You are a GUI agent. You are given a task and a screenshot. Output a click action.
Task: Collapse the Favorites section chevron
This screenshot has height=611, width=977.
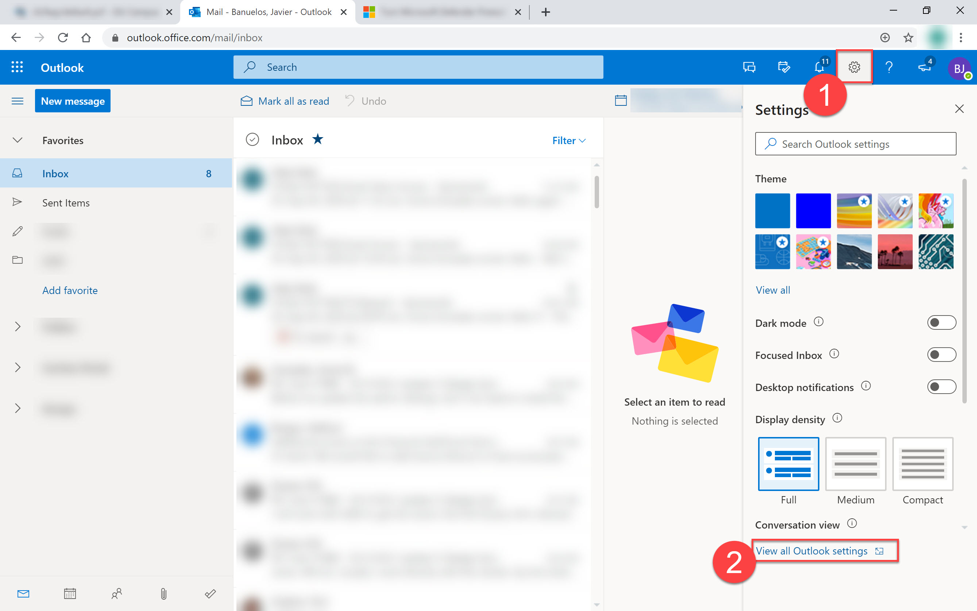click(x=18, y=140)
